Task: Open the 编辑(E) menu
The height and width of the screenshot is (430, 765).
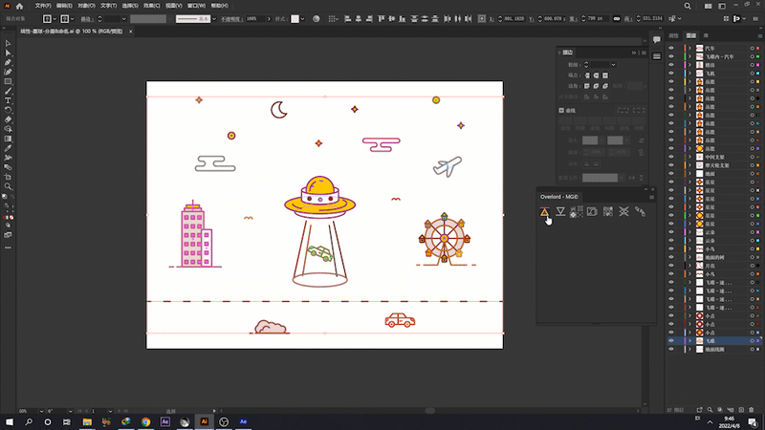Action: (64, 6)
